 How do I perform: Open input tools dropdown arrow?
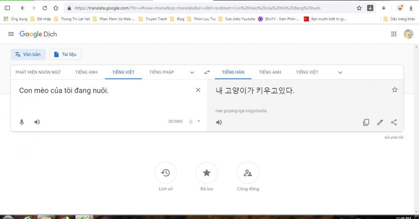tap(199, 121)
